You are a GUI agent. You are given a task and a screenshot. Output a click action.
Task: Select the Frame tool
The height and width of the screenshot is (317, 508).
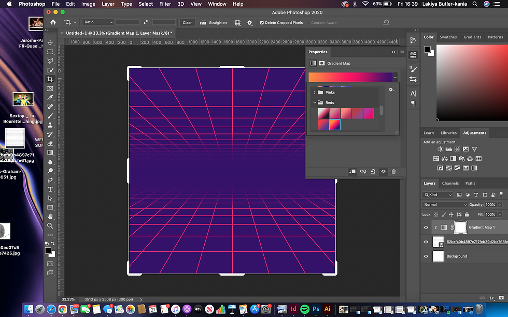coord(50,88)
